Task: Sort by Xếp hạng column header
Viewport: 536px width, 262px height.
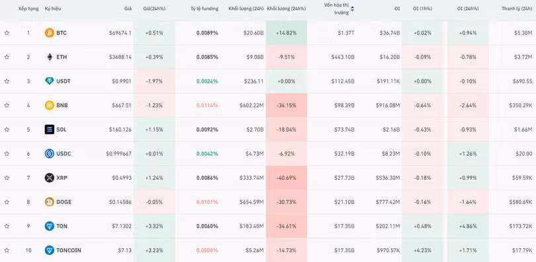Action: 28,9
